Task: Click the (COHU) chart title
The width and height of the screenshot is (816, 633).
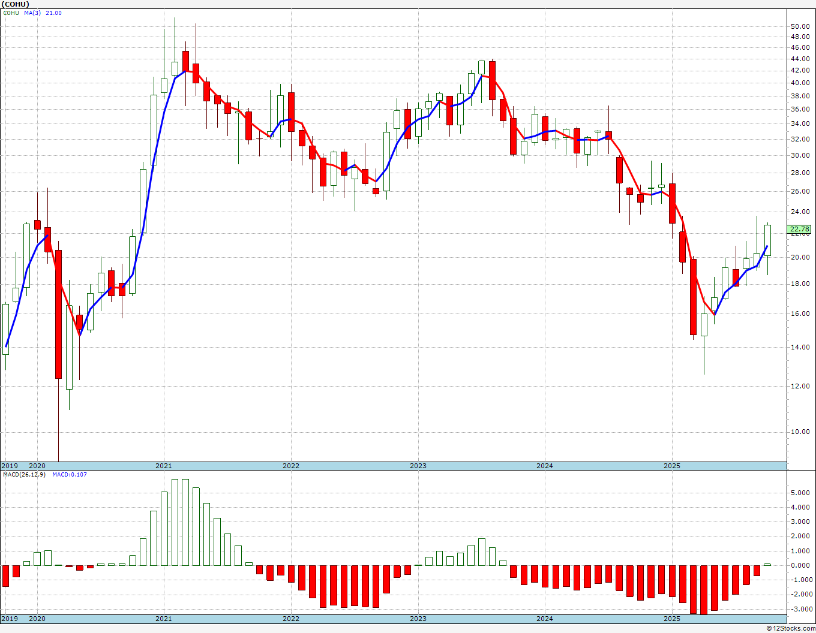Action: pos(16,4)
